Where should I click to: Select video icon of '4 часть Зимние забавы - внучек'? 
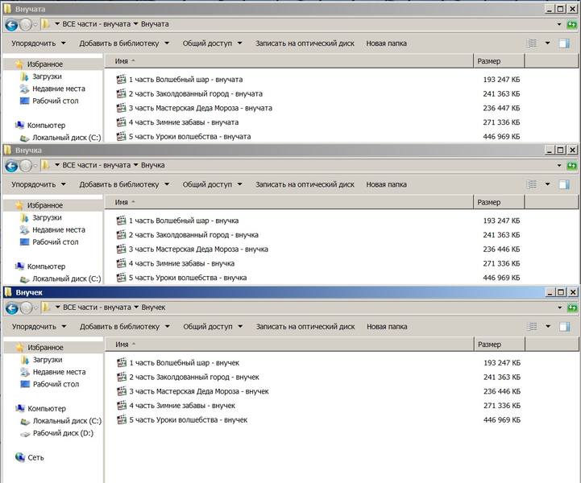pos(122,405)
